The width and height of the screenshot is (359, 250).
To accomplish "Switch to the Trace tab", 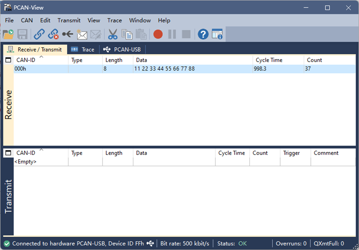I will (x=83, y=50).
